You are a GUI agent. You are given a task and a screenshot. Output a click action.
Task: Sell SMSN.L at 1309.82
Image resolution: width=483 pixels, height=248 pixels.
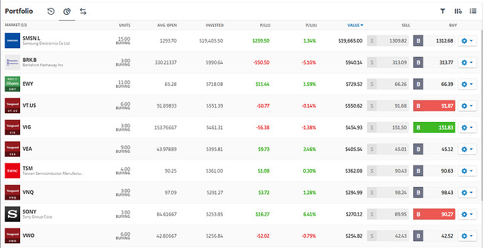(388, 41)
